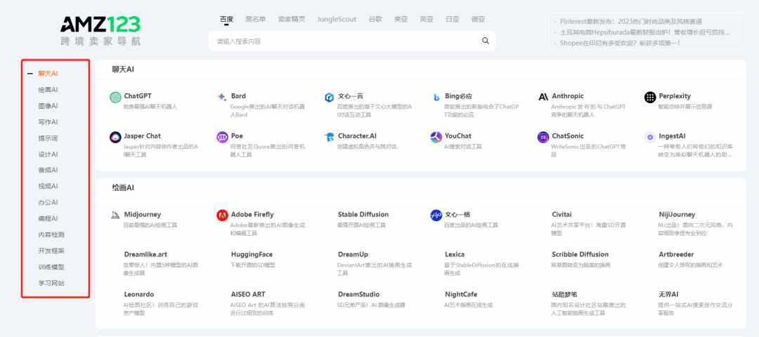Click the ChatSonic icon
This screenshot has height=337, width=759.
pyautogui.click(x=543, y=138)
